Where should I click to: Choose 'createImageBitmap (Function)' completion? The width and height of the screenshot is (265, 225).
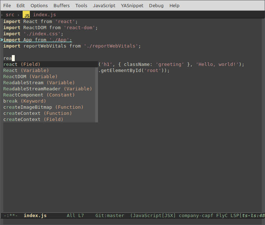pos(43,107)
